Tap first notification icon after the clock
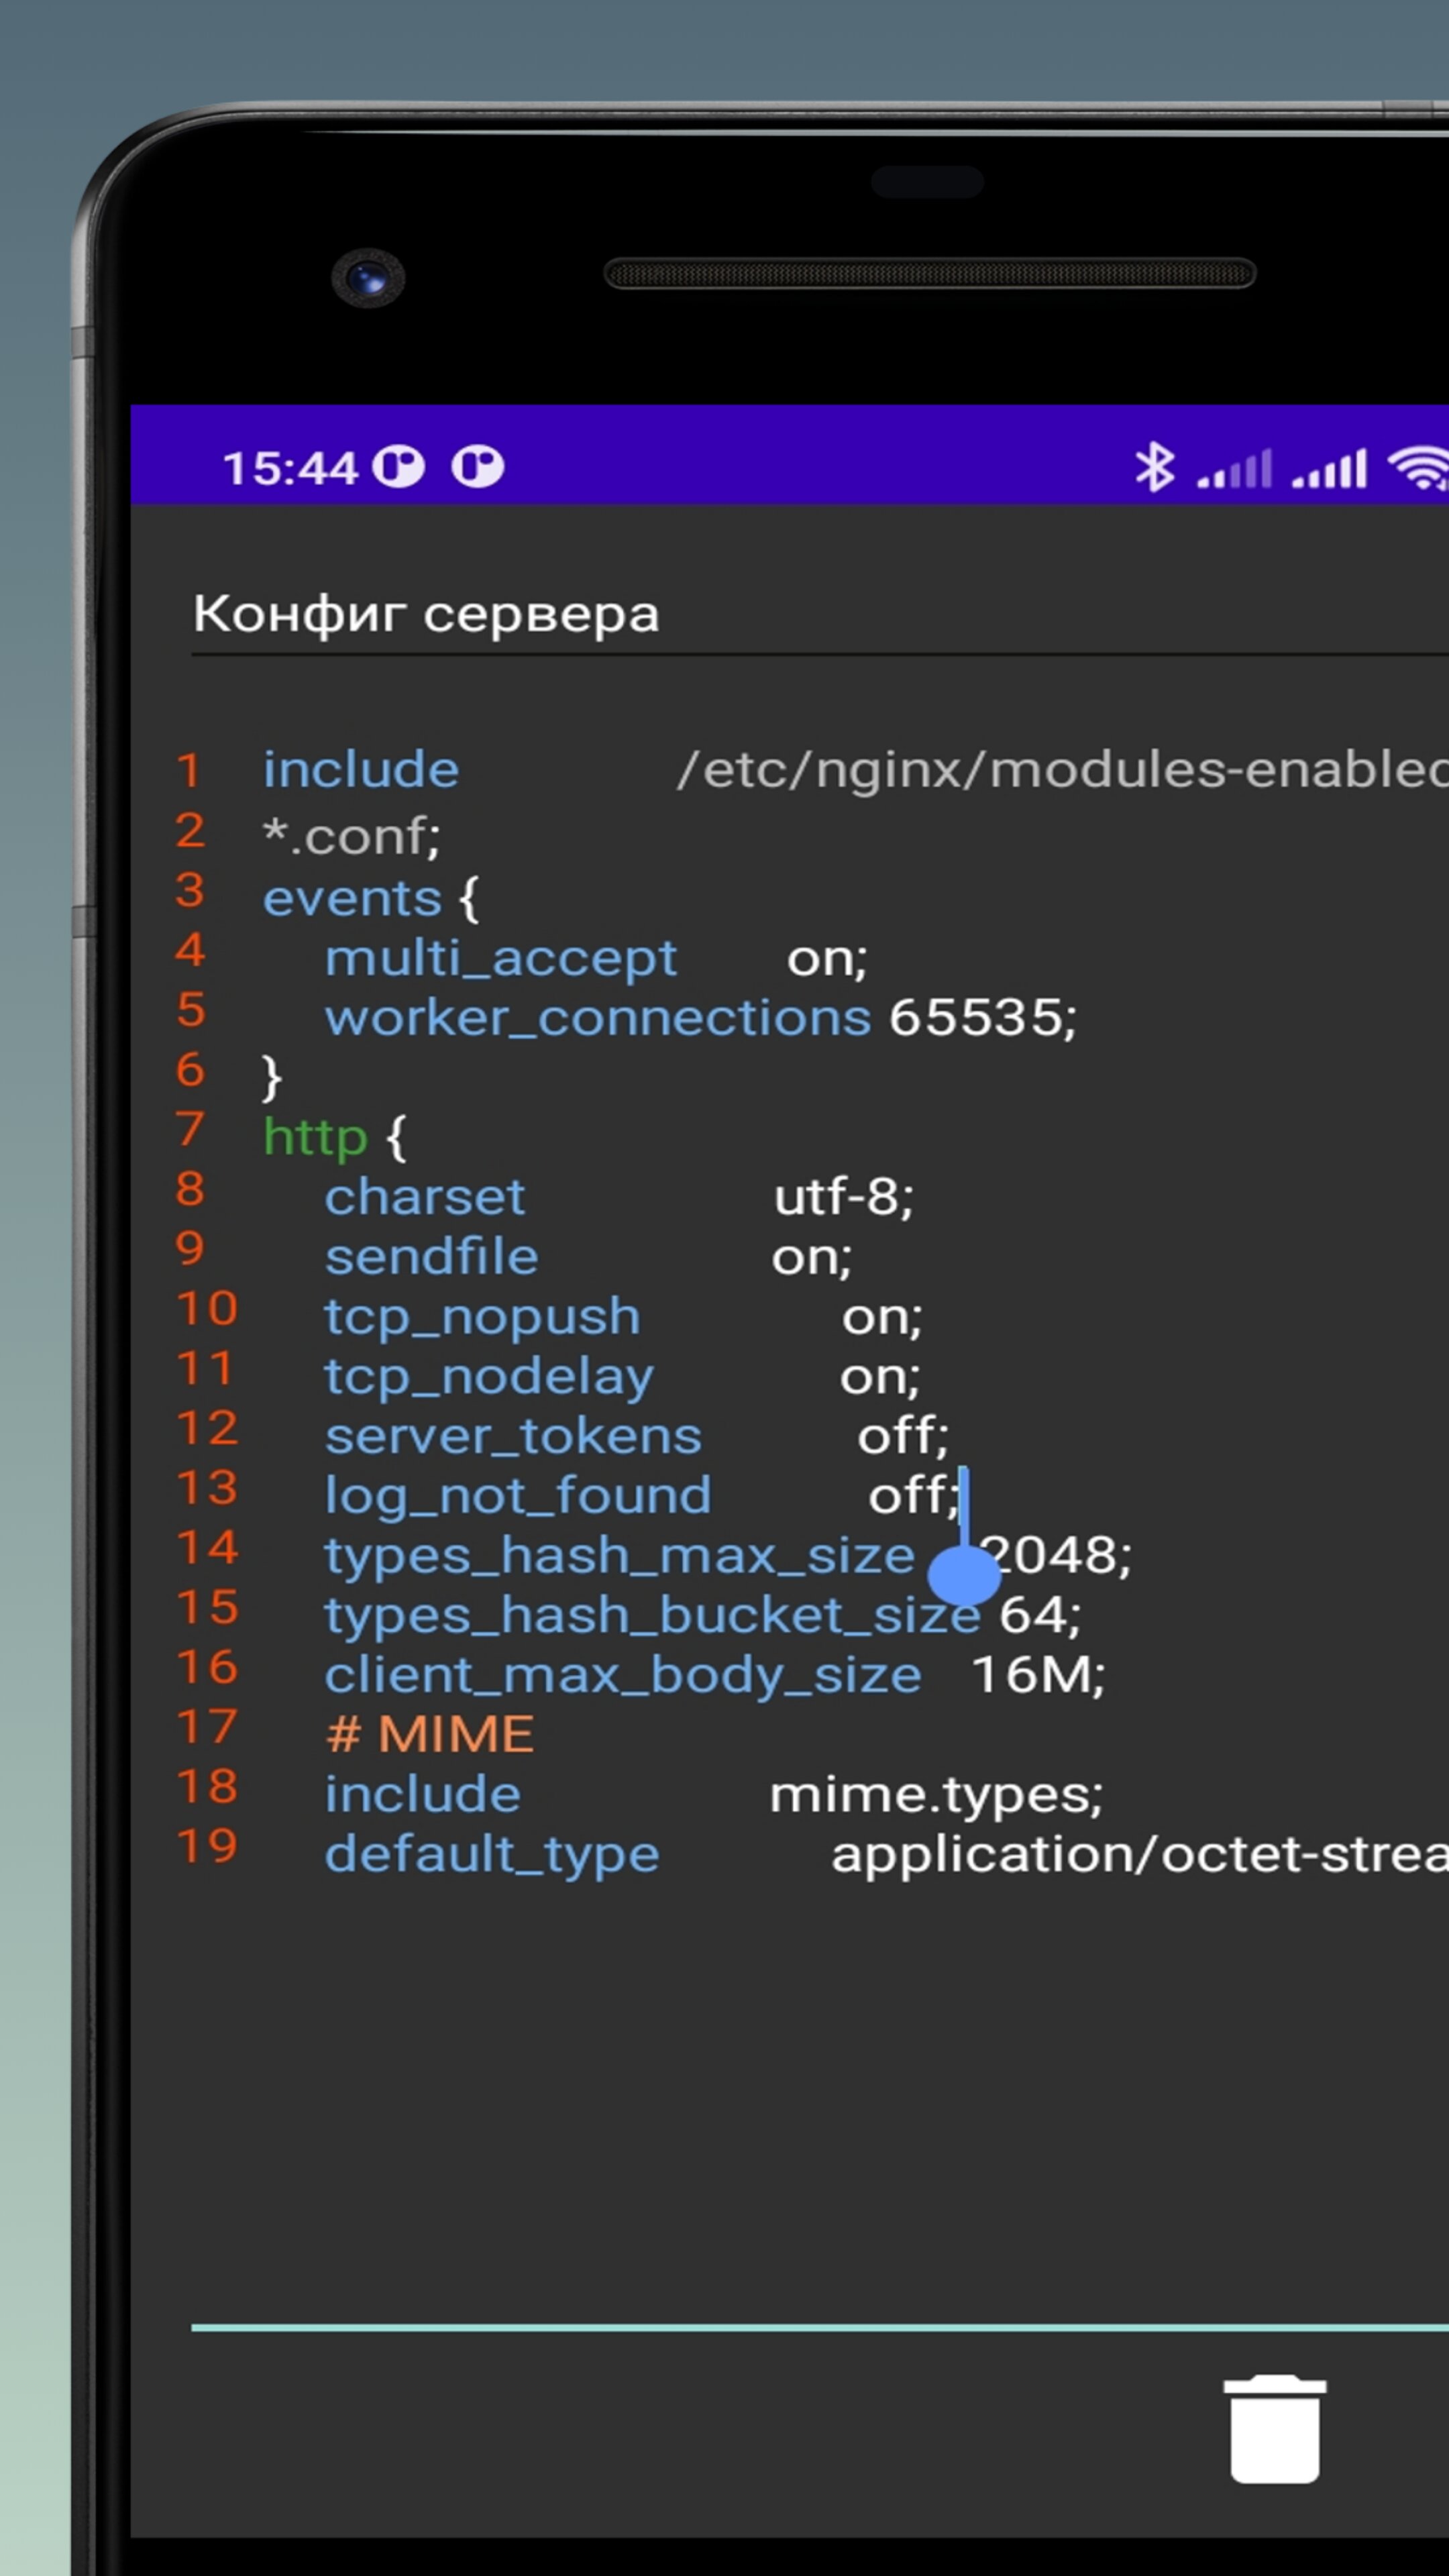The image size is (1449, 2576). [398, 467]
